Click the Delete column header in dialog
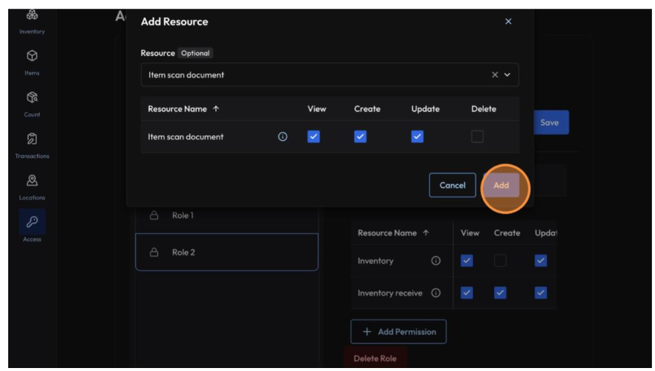This screenshot has height=371, width=655. [x=484, y=109]
